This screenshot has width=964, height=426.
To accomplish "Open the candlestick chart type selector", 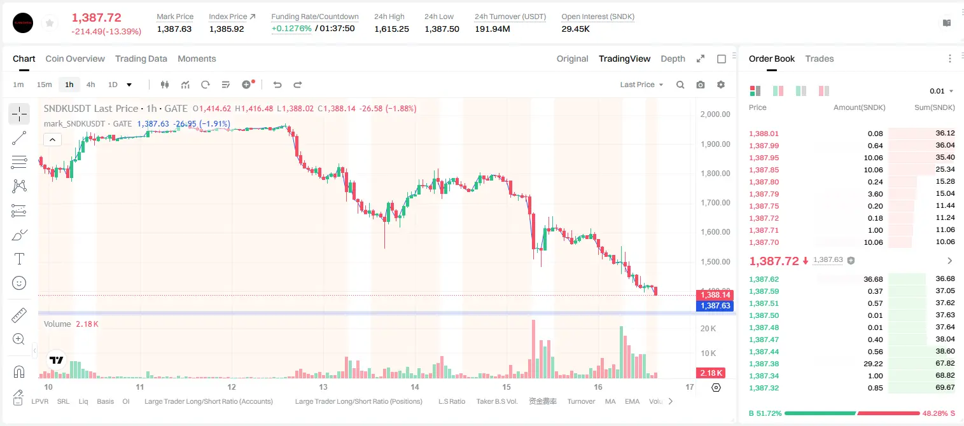I will pyautogui.click(x=165, y=85).
